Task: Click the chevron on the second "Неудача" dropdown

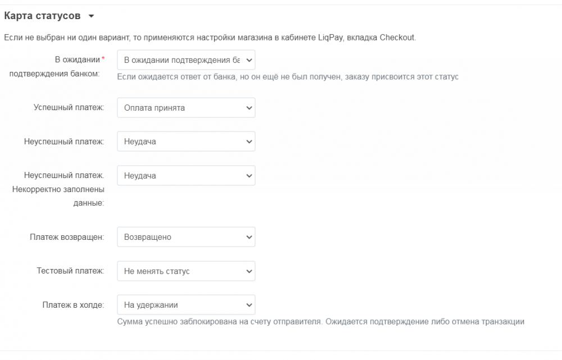Action: pyautogui.click(x=248, y=175)
